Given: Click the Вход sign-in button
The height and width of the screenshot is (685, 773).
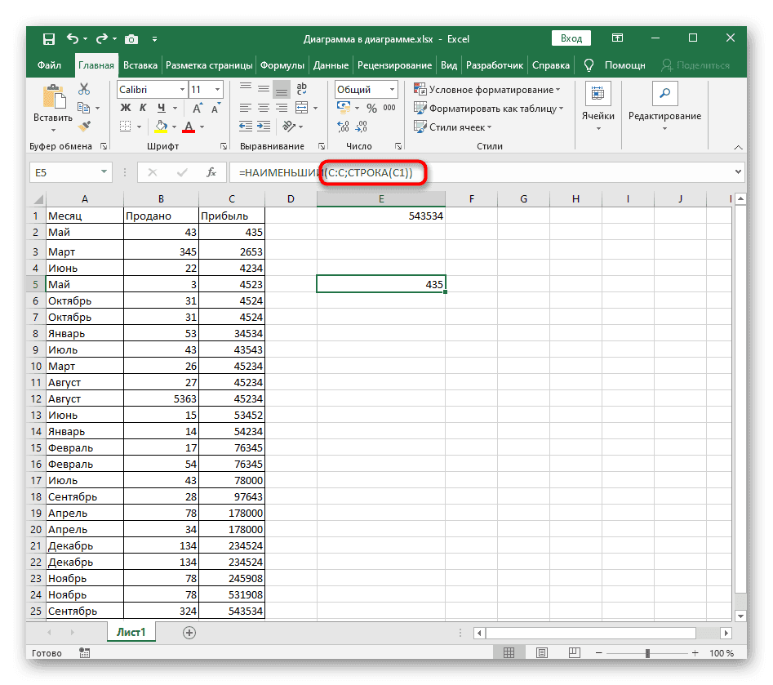Looking at the screenshot, I should click(571, 38).
